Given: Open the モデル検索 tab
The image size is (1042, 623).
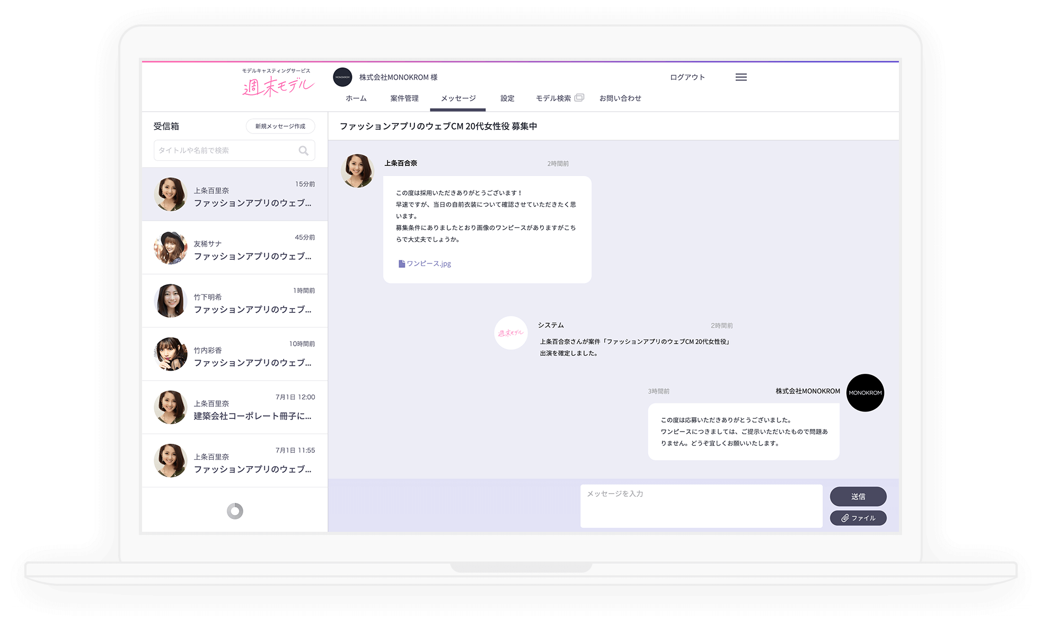Looking at the screenshot, I should point(553,99).
